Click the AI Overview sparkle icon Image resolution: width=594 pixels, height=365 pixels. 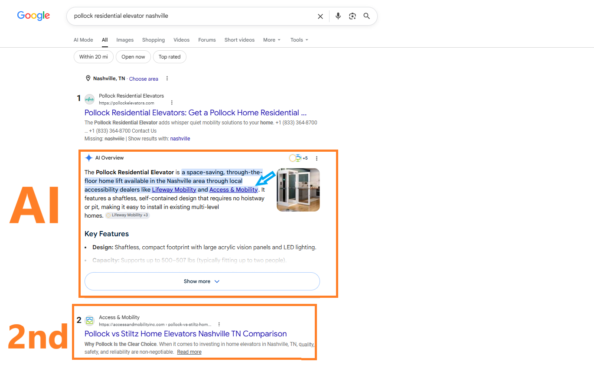click(x=89, y=158)
